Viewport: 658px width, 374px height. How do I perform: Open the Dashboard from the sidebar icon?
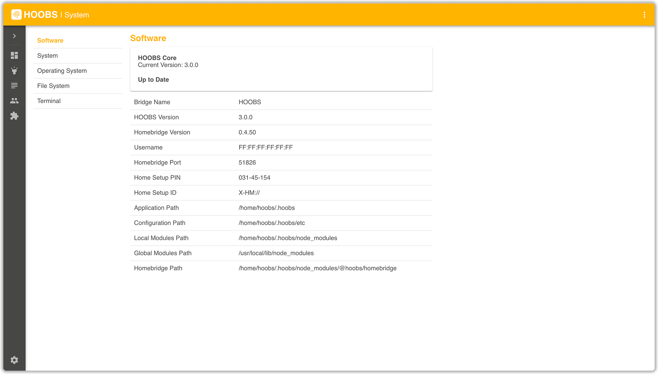coord(14,56)
